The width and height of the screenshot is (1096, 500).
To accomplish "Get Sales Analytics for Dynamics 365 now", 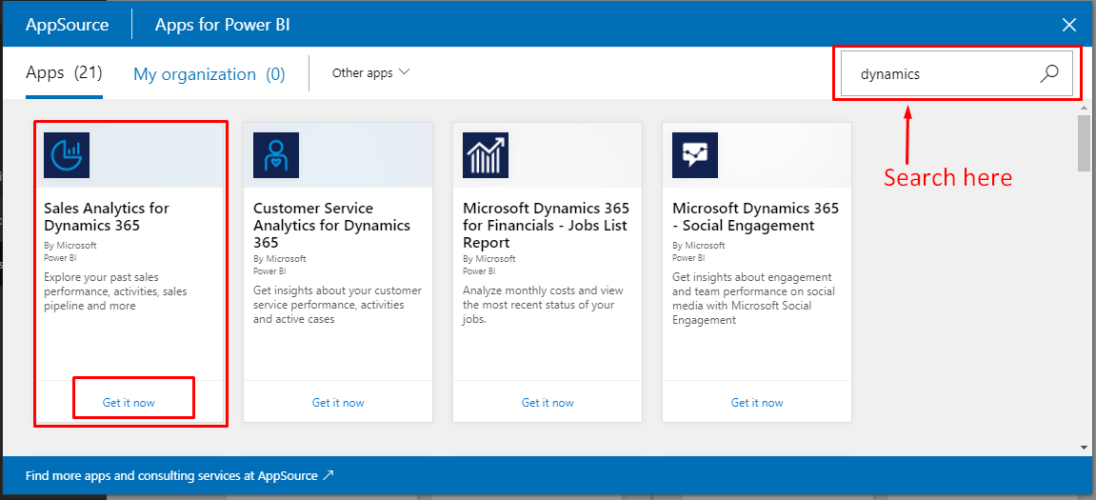I will click(x=129, y=403).
